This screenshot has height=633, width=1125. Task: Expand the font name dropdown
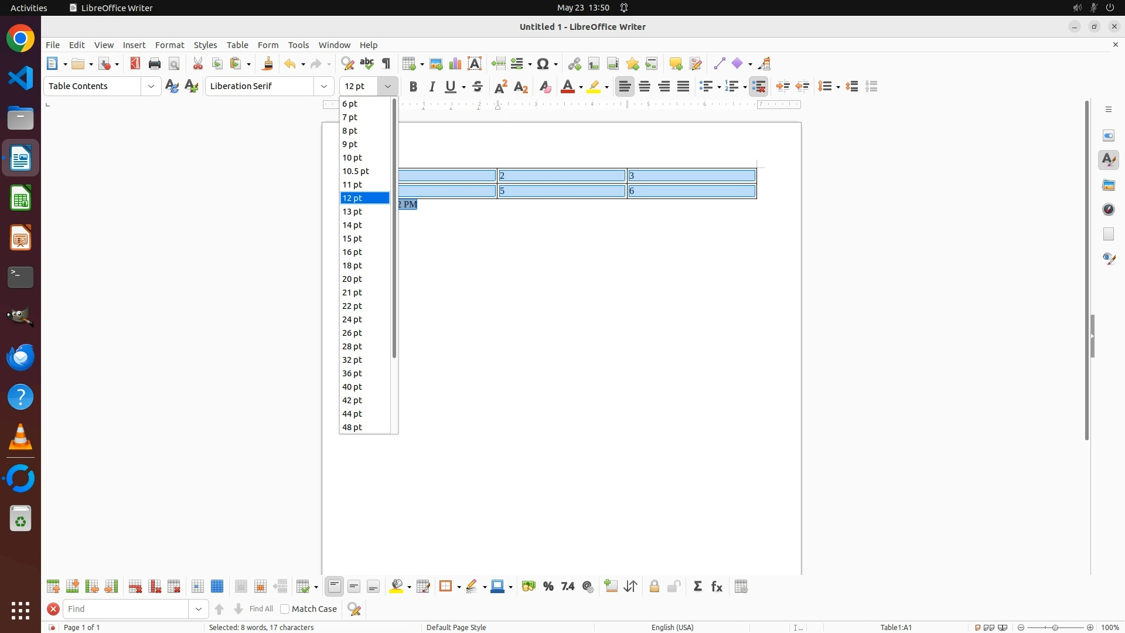pyautogui.click(x=324, y=86)
